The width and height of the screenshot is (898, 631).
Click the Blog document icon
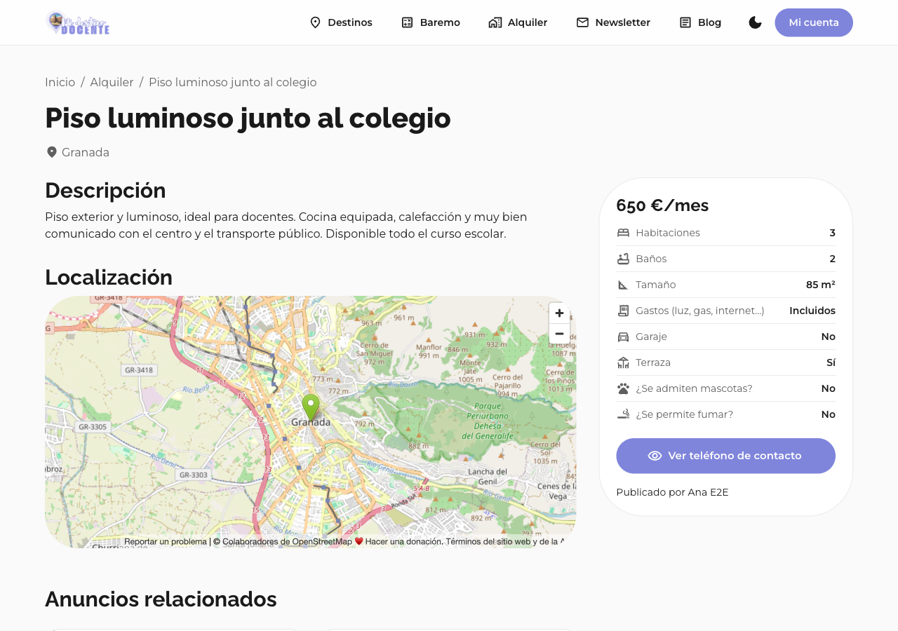(x=685, y=22)
